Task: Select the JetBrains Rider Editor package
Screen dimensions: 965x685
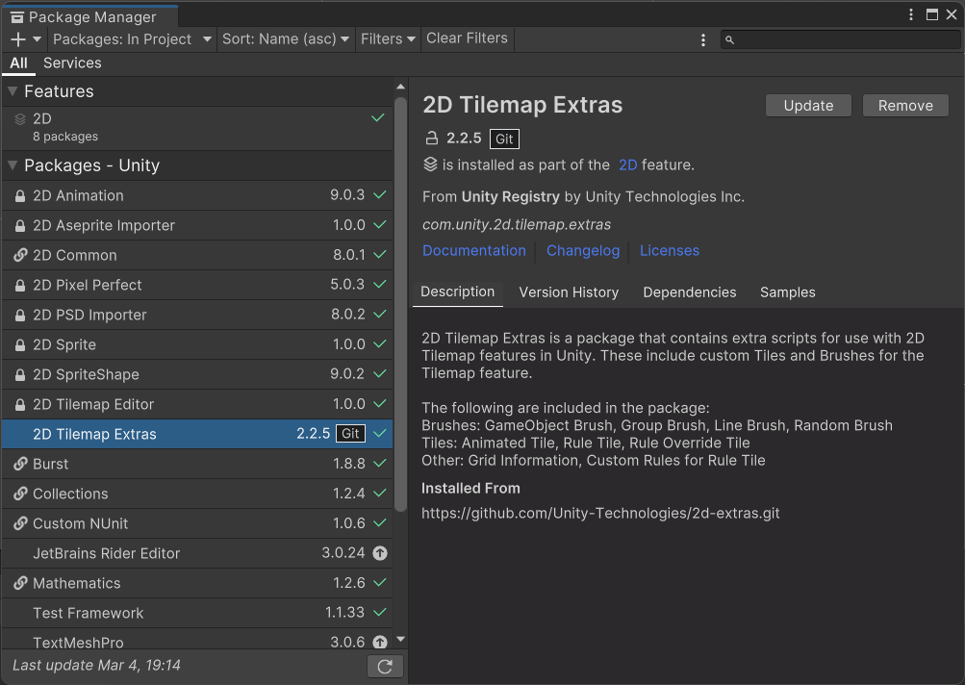Action: coord(197,554)
